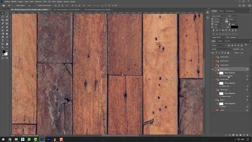
Task: Open the Imagen menu
Action: coord(20,2)
